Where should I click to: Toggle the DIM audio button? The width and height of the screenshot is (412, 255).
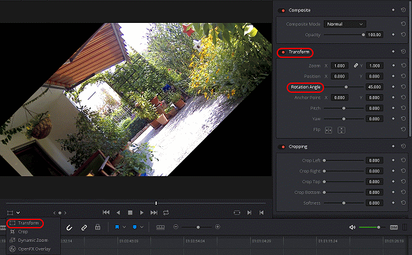pyautogui.click(x=394, y=228)
